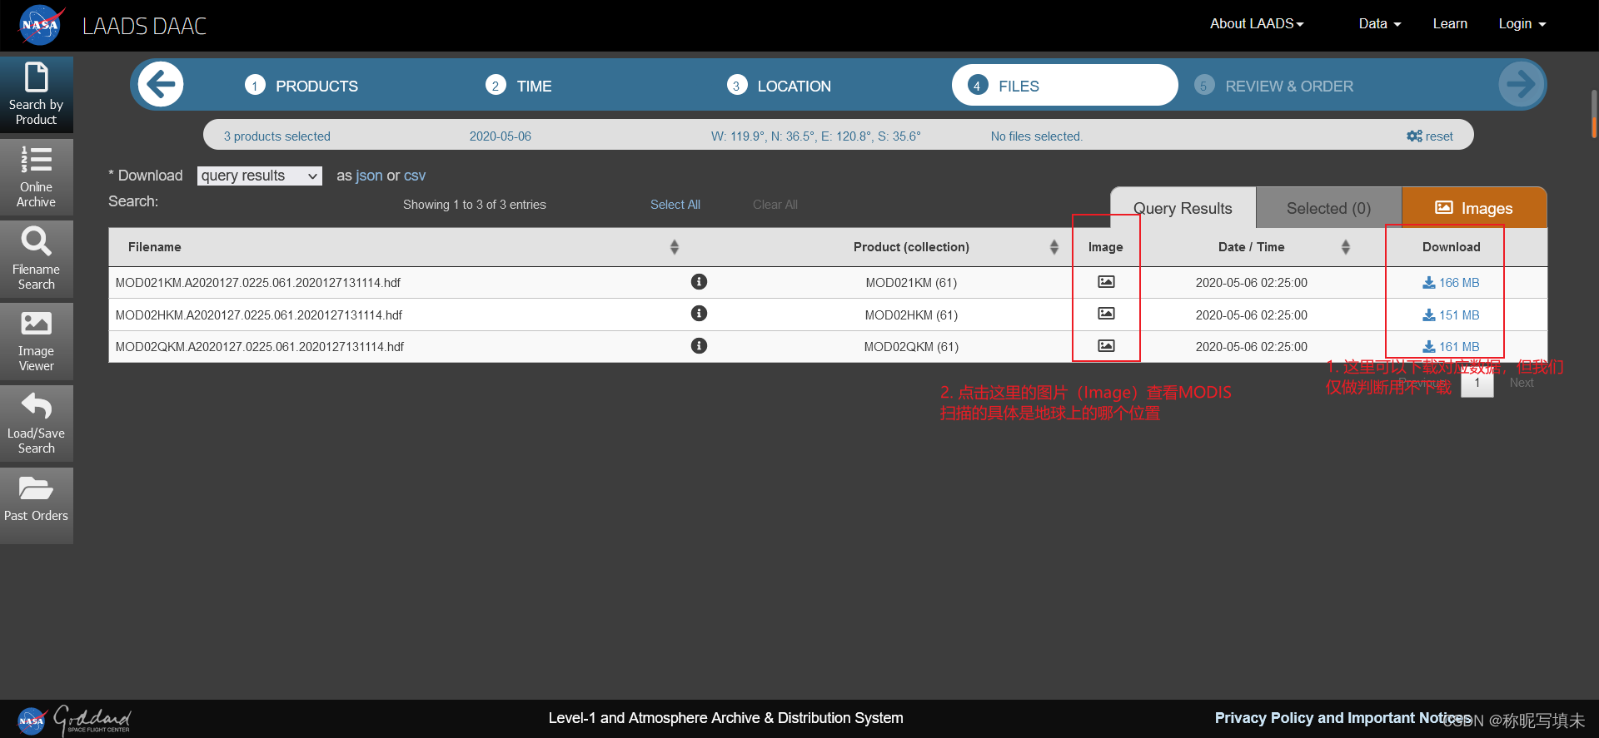The width and height of the screenshot is (1599, 738).
Task: Select file MOD02QKM.A2020127.0225.061.2020127131114.hdf
Action: [260, 347]
